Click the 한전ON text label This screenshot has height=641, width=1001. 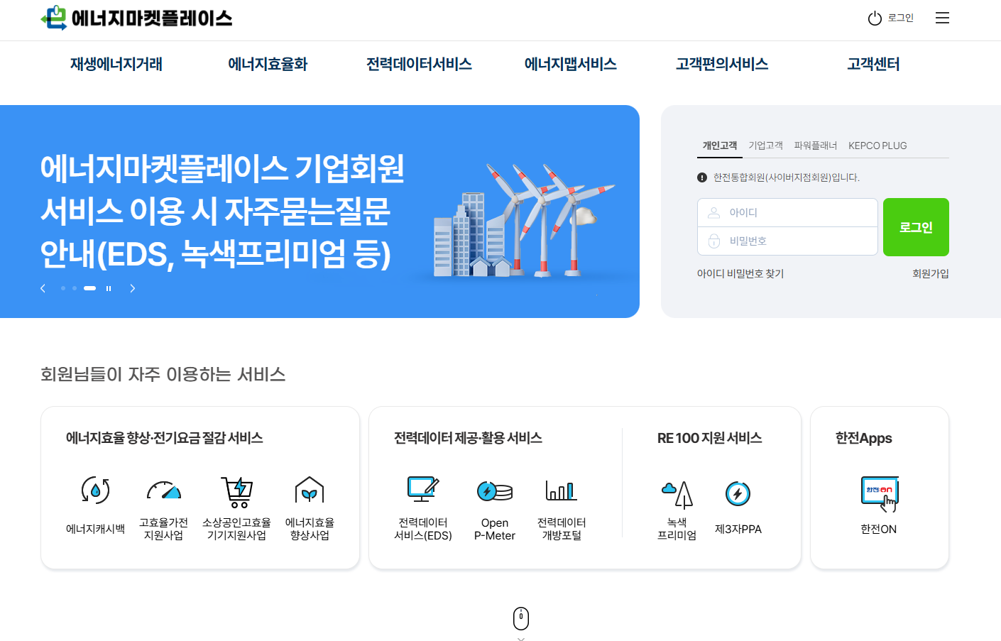pos(879,529)
